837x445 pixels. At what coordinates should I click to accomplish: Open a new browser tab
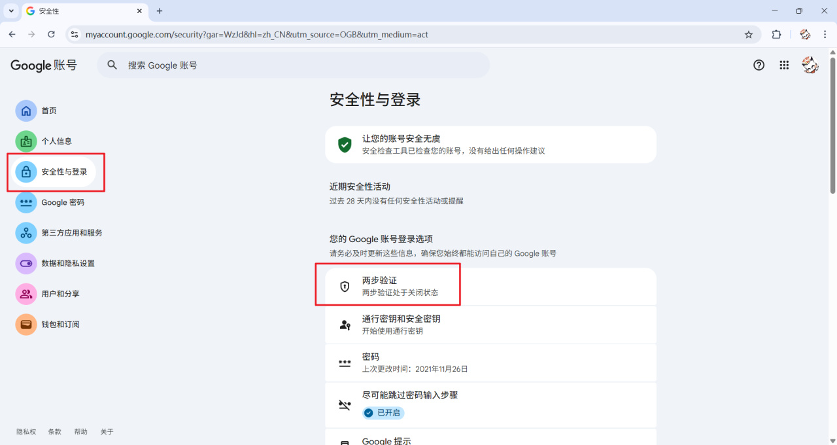coord(160,11)
